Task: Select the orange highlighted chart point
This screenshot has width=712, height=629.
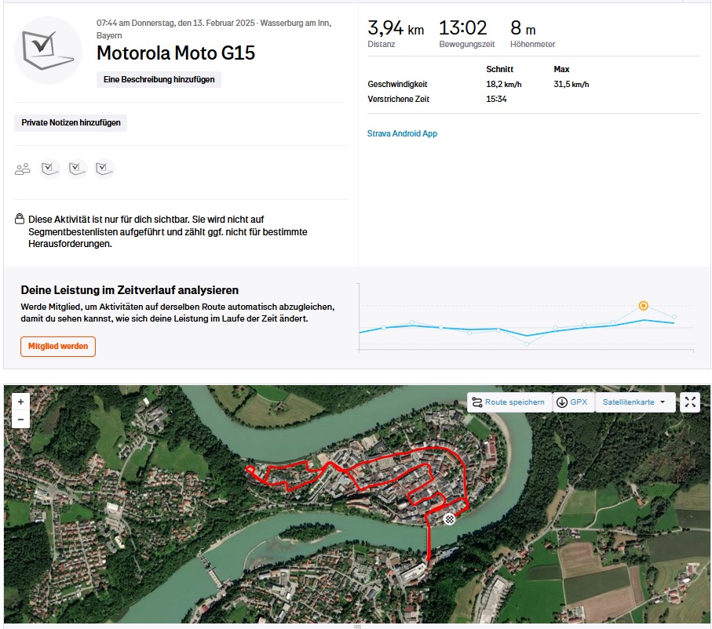Action: (x=643, y=305)
